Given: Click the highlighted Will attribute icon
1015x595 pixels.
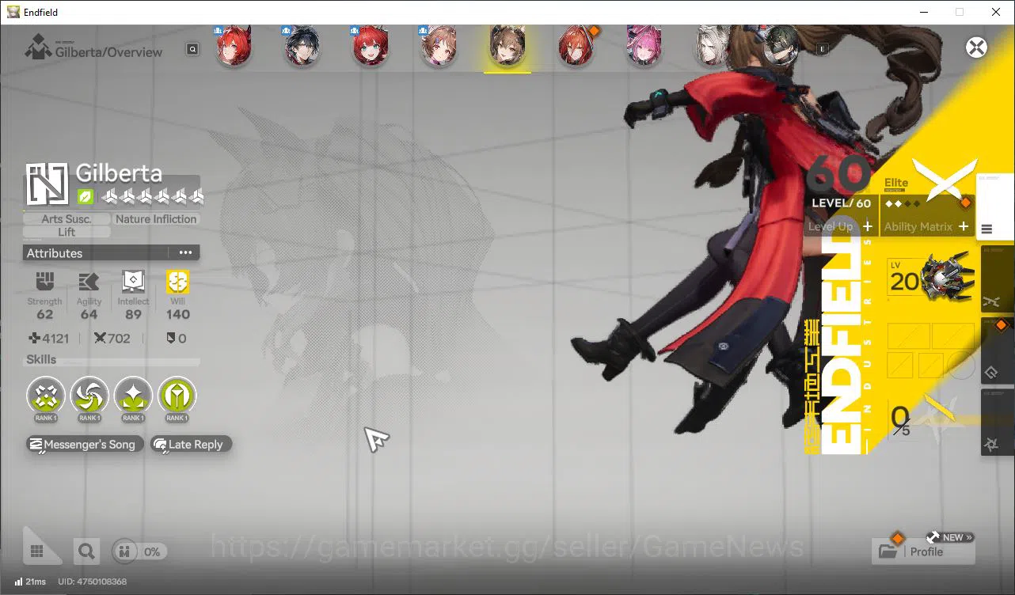Looking at the screenshot, I should pyautogui.click(x=177, y=282).
